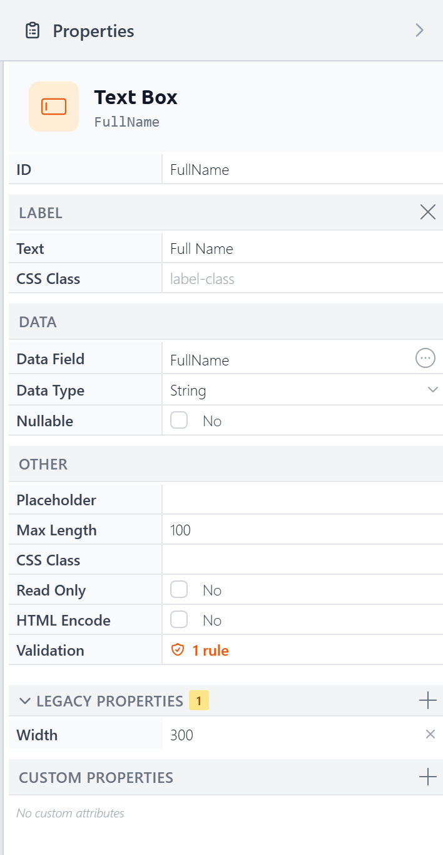The image size is (443, 855).
Task: Open the Validation 1 rule link
Action: pyautogui.click(x=210, y=651)
